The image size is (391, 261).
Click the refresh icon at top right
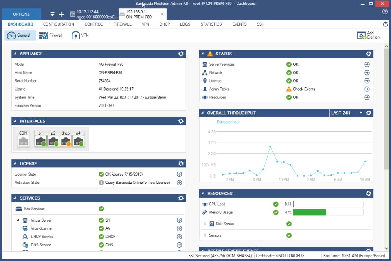pyautogui.click(x=385, y=24)
